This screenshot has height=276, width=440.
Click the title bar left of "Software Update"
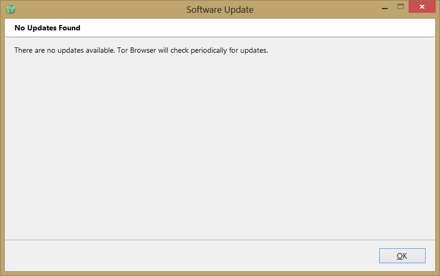96,10
